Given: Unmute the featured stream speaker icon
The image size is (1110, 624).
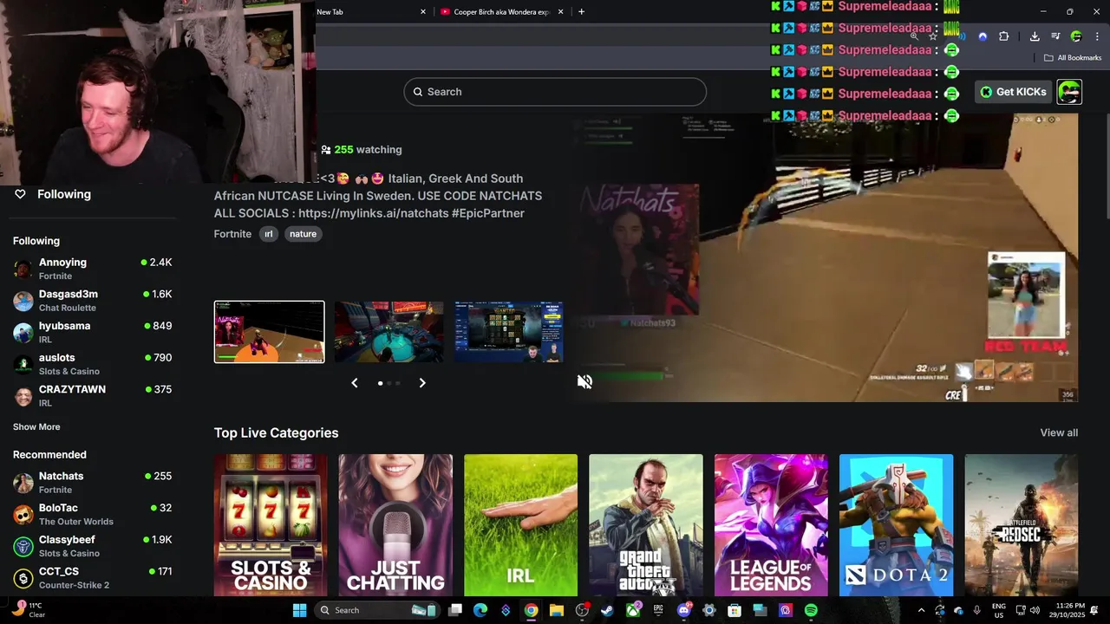Looking at the screenshot, I should pyautogui.click(x=584, y=381).
